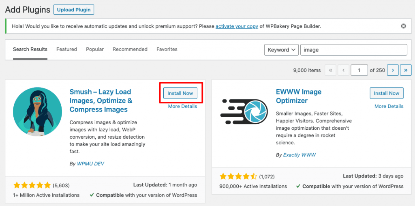Image resolution: width=415 pixels, height=206 pixels.
Task: Click the current page number field
Action: [x=359, y=70]
